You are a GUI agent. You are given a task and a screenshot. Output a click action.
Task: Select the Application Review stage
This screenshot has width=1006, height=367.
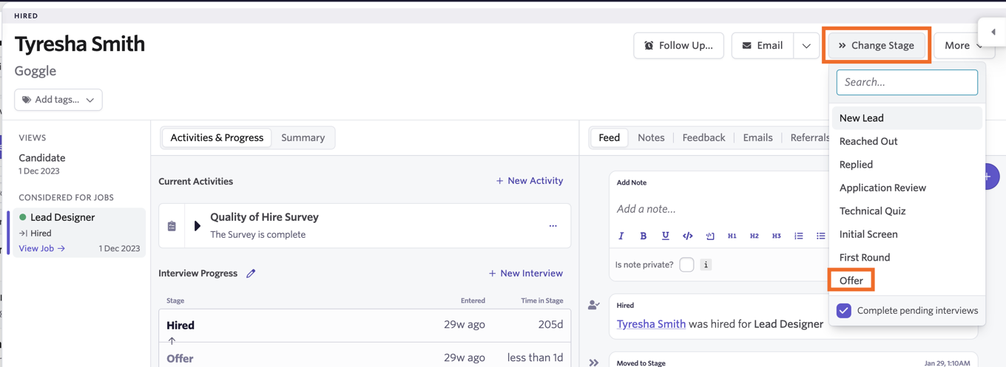click(907, 188)
